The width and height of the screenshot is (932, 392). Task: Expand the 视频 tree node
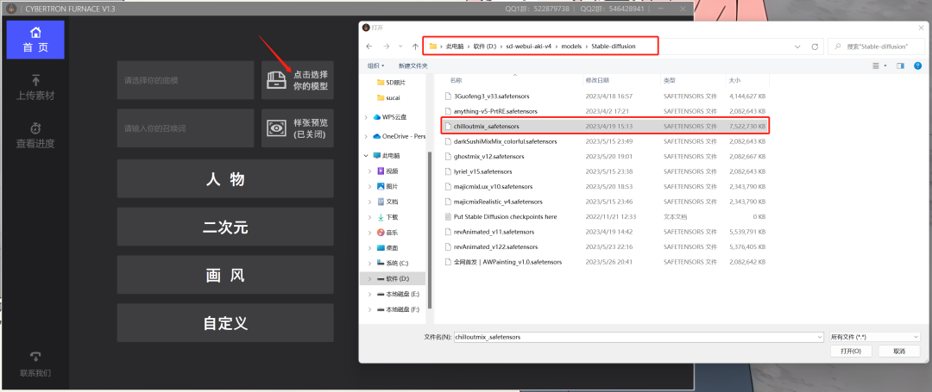coord(370,171)
